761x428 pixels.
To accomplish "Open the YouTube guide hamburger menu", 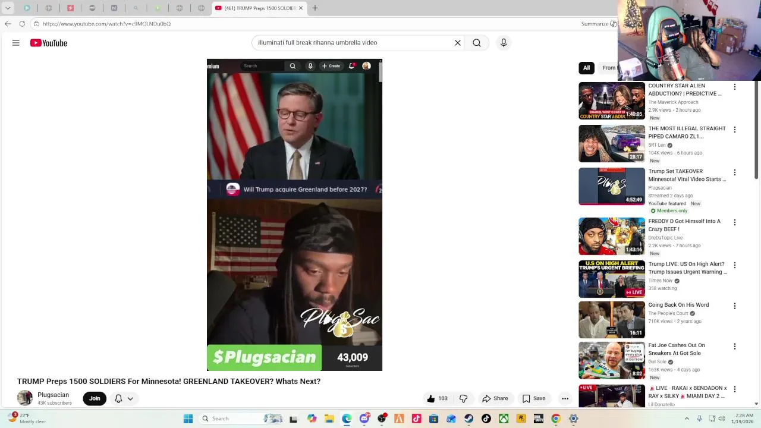I will pos(16,43).
